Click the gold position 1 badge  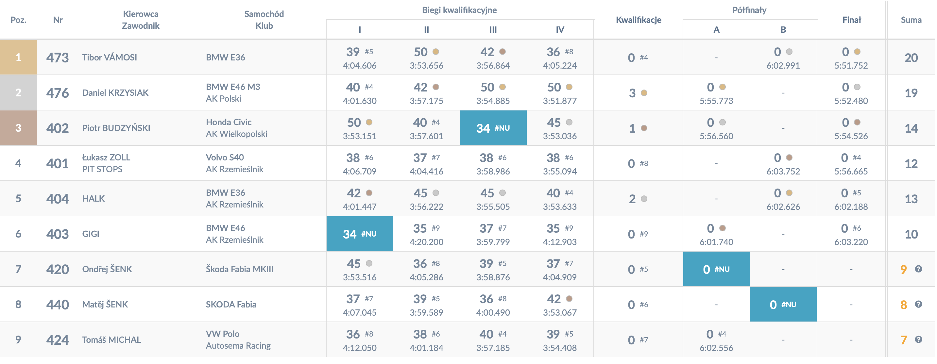point(18,58)
